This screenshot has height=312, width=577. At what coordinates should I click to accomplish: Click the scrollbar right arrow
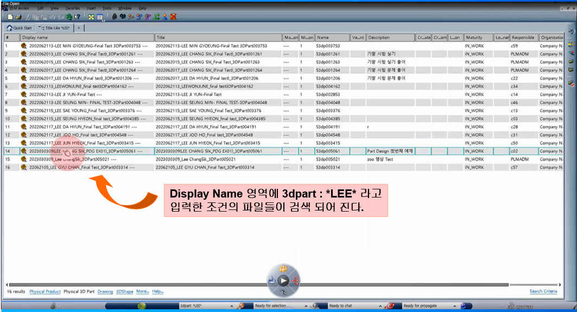click(560, 284)
